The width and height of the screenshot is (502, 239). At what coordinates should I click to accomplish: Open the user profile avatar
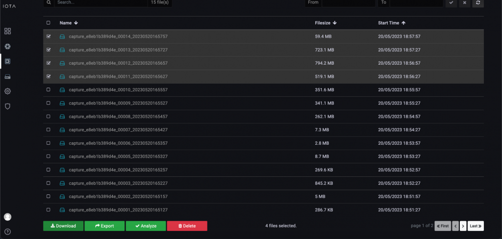[8, 217]
